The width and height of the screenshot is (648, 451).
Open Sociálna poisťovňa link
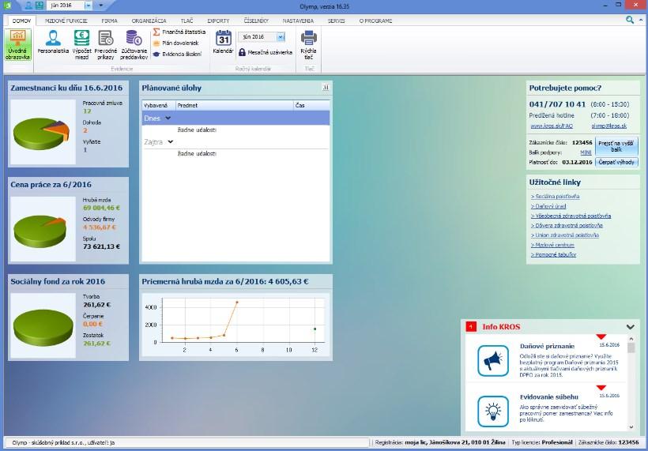coord(555,197)
